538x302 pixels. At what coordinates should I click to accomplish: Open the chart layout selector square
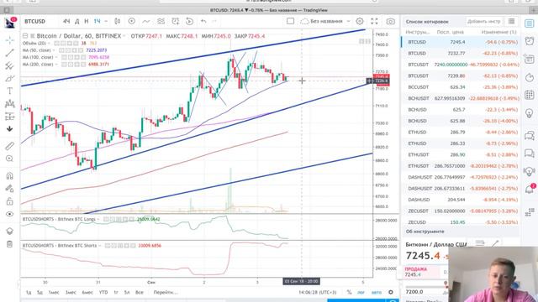(x=290, y=21)
